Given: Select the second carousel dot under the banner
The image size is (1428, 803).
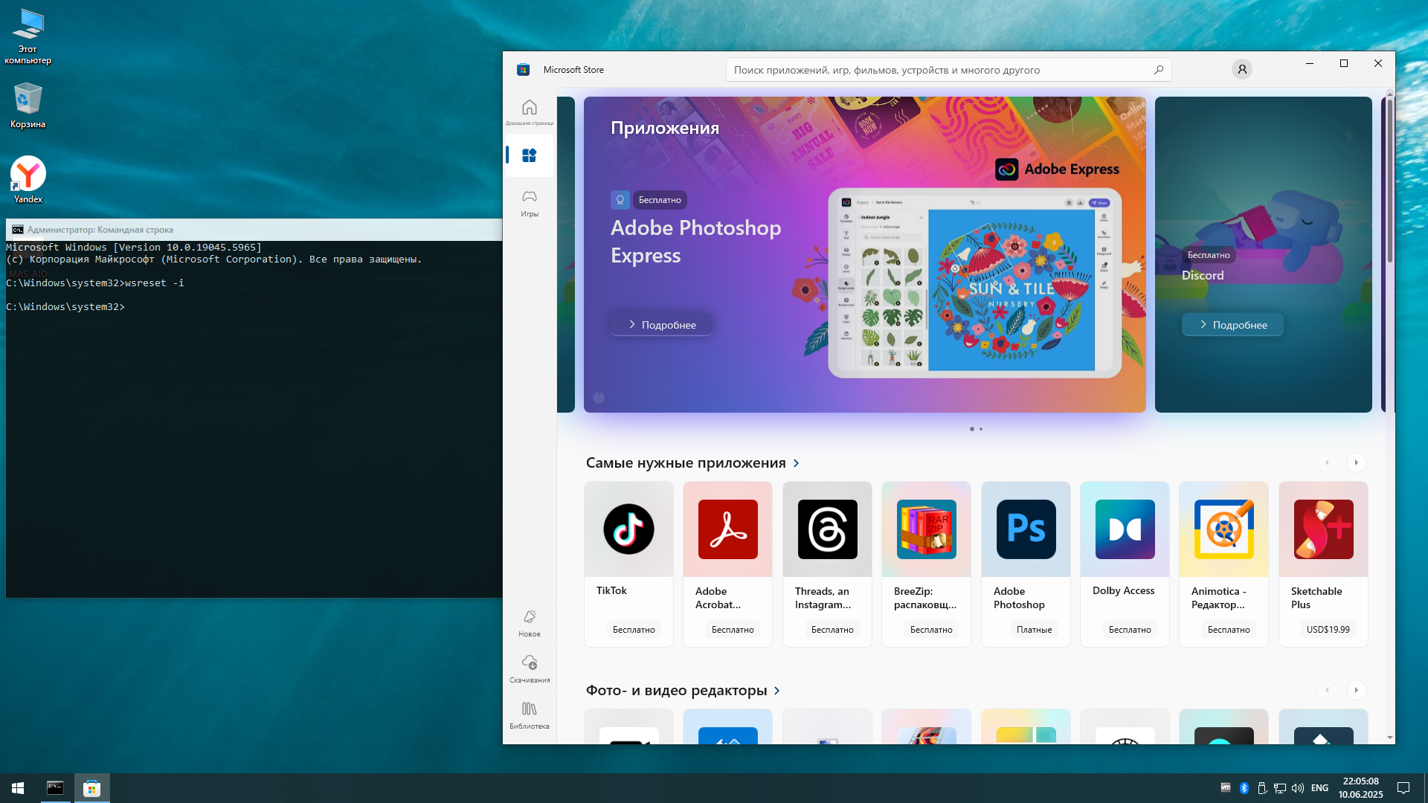Looking at the screenshot, I should pyautogui.click(x=980, y=428).
